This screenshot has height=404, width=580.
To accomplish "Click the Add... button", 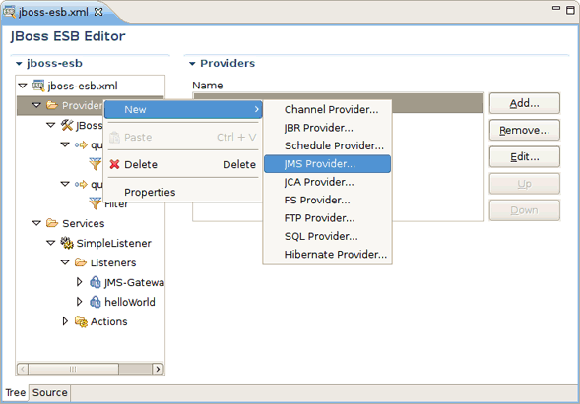I will 525,103.
